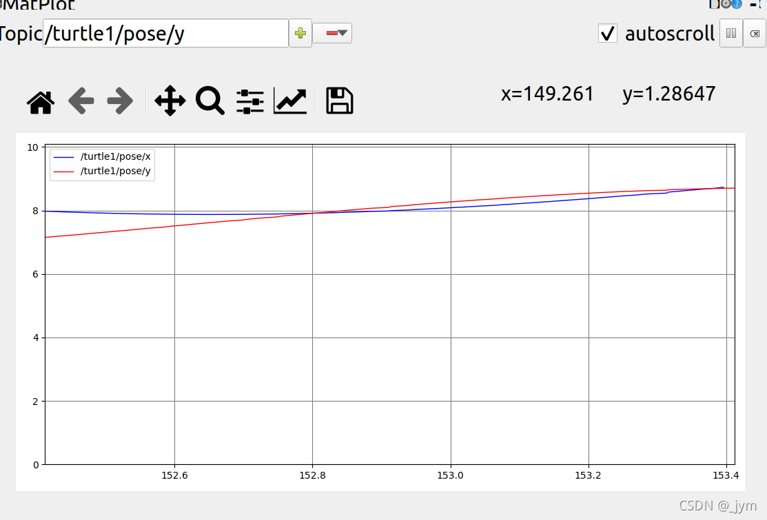The width and height of the screenshot is (767, 520).
Task: Toggle the autoscroll checkbox
Action: [608, 33]
